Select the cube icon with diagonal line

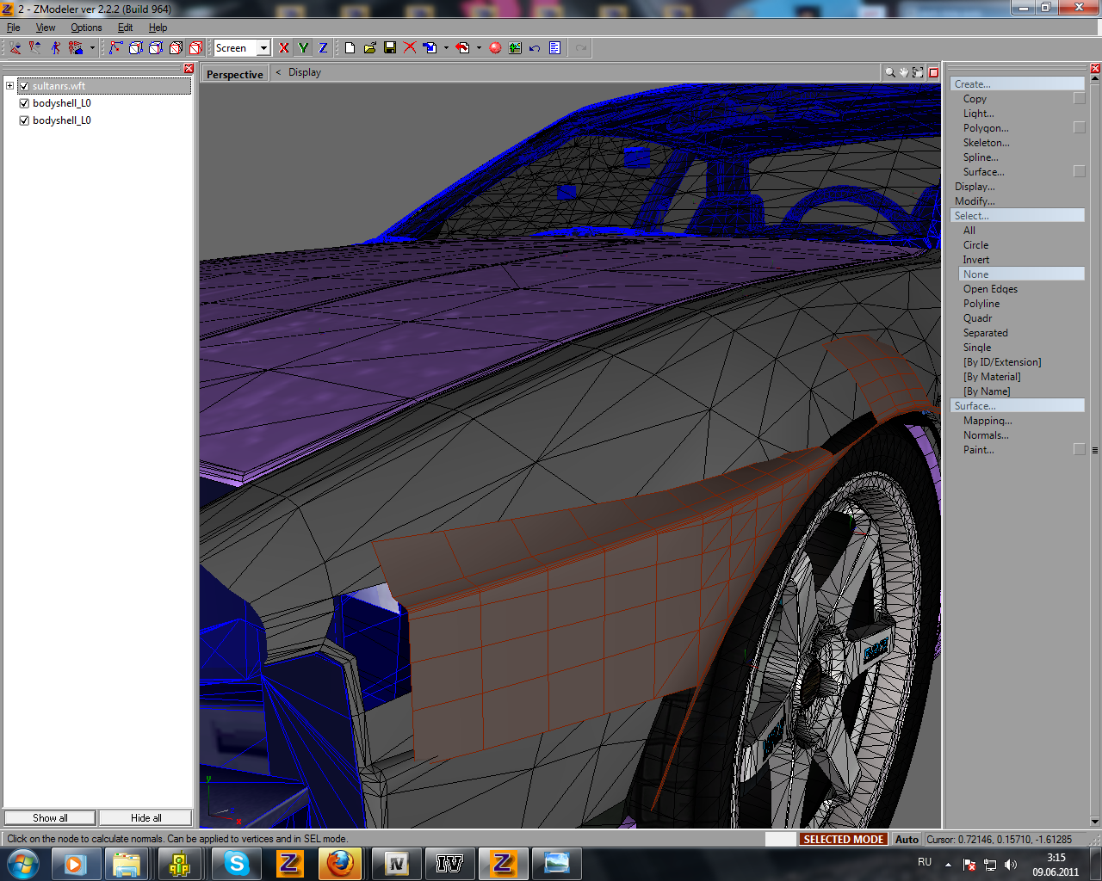[x=176, y=48]
